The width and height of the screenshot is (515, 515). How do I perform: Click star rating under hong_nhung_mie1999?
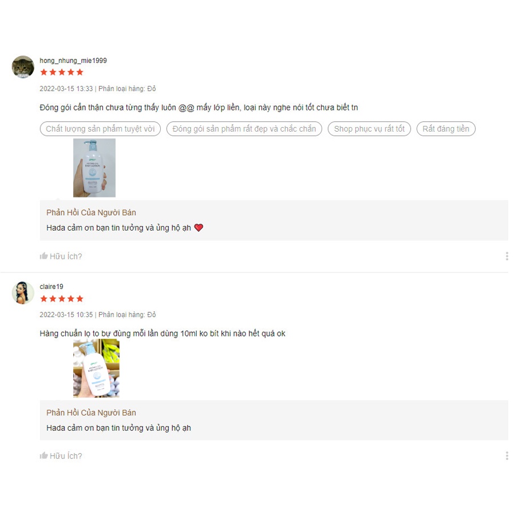[62, 72]
